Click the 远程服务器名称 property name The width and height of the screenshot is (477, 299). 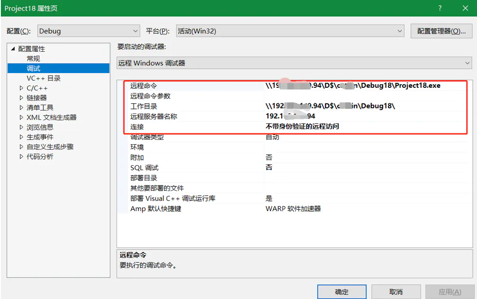(154, 117)
